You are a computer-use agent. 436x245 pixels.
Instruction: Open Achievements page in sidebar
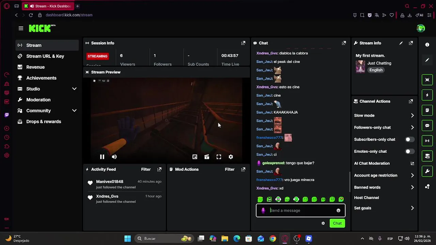point(47,78)
